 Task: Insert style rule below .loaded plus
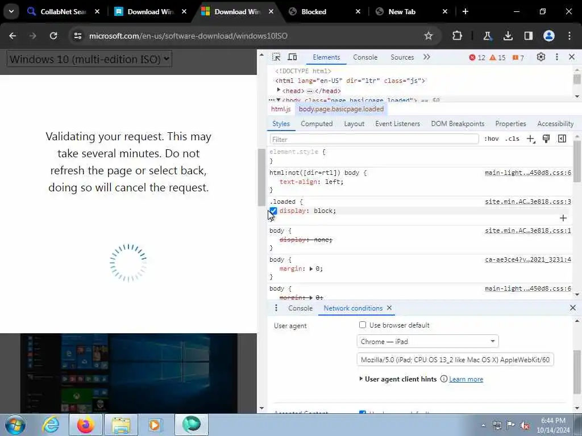click(563, 218)
